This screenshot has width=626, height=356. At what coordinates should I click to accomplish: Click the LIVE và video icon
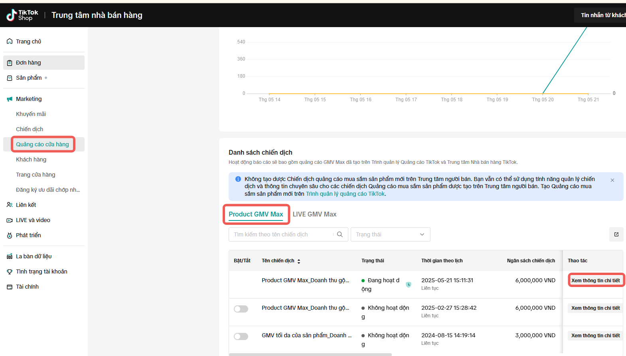(x=10, y=220)
